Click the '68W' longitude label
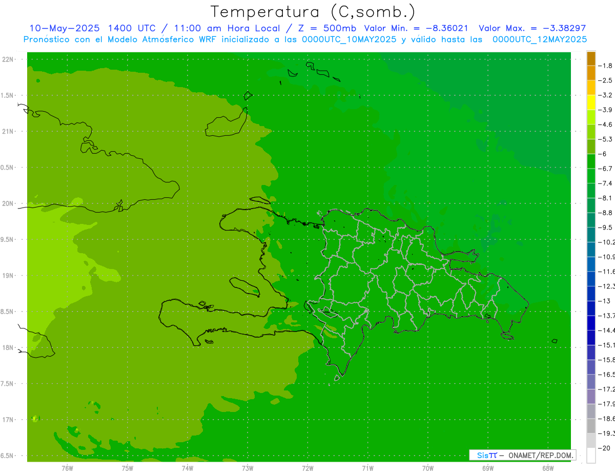Screen dimensions: 615x475 pyautogui.click(x=547, y=468)
